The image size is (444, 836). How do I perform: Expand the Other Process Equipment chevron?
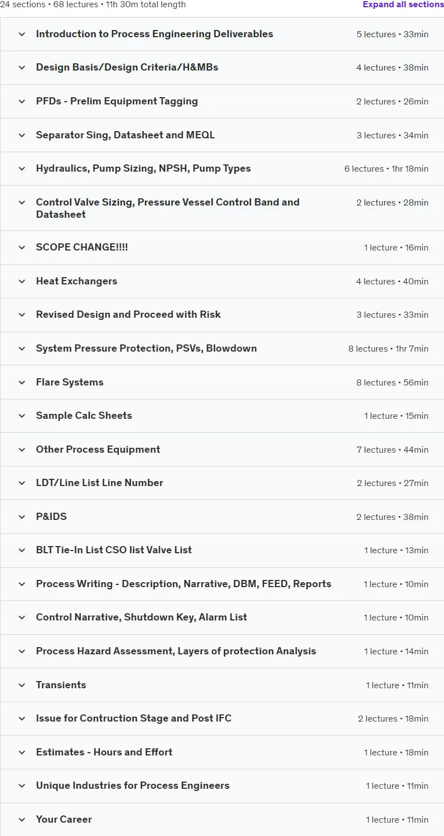click(x=22, y=450)
